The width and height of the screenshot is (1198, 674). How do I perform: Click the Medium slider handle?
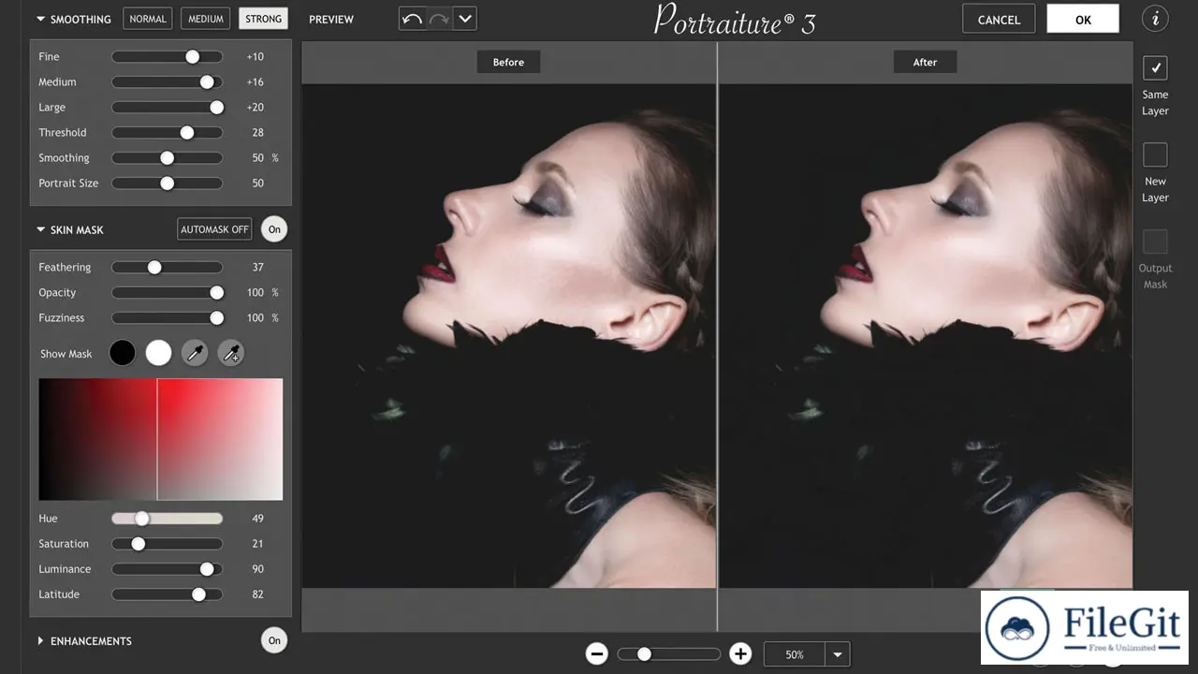click(207, 82)
